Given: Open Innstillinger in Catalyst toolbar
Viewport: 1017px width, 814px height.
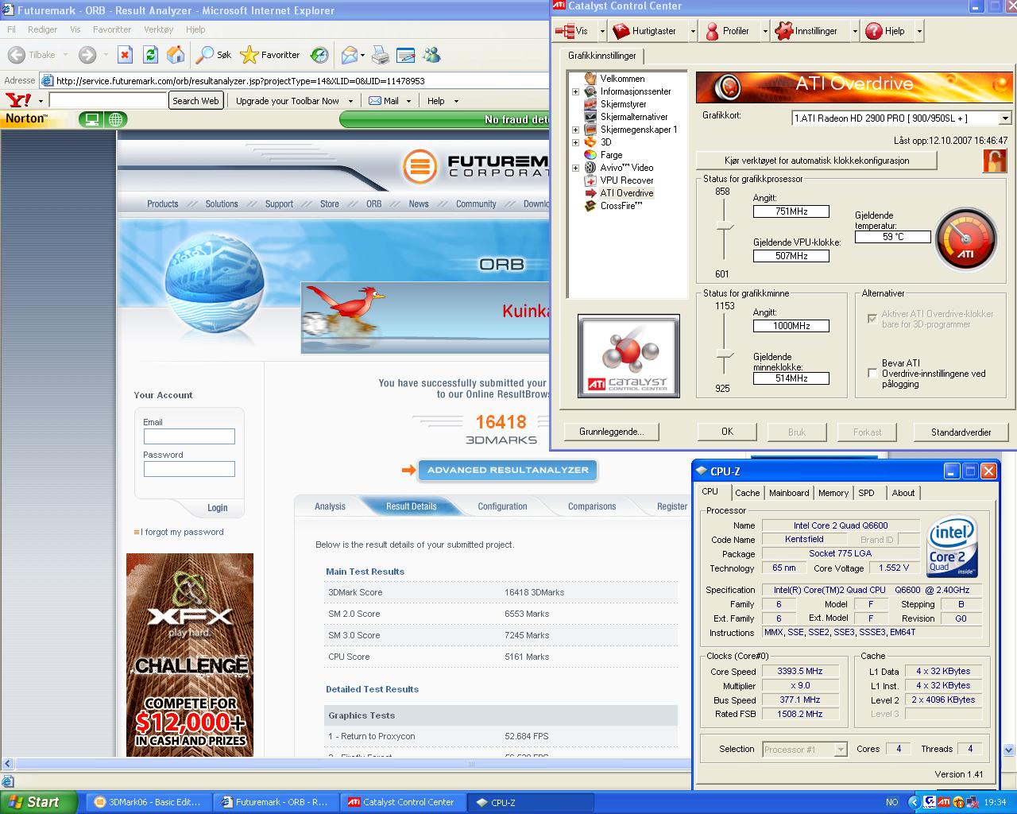Looking at the screenshot, I should pos(806,31).
